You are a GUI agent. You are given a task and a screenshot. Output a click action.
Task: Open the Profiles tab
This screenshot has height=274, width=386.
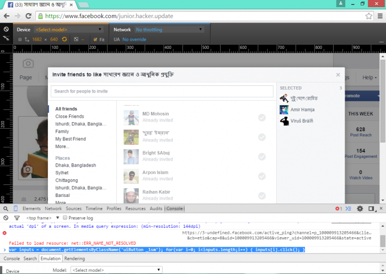pyautogui.click(x=114, y=209)
